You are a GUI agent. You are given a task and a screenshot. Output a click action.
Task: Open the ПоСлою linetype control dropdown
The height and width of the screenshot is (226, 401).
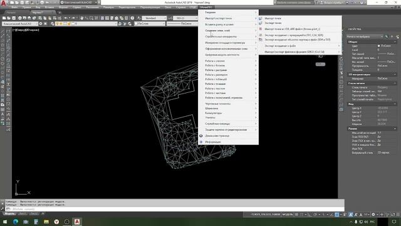click(182, 24)
